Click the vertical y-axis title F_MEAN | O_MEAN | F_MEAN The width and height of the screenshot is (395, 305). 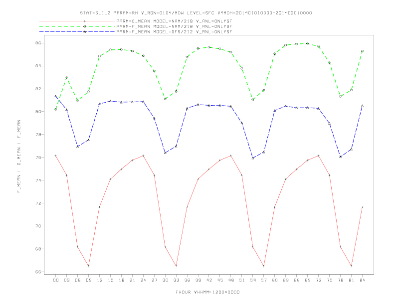(x=19, y=156)
